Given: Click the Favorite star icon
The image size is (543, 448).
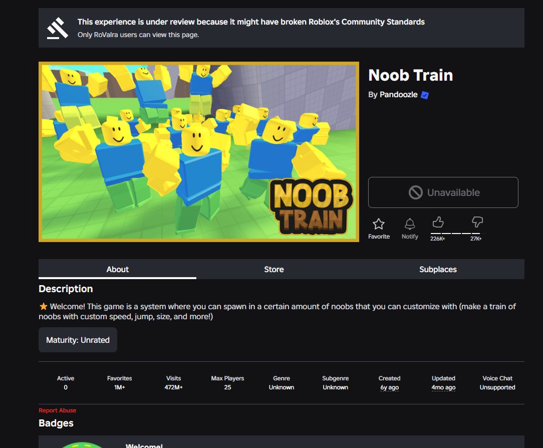Looking at the screenshot, I should (x=379, y=224).
